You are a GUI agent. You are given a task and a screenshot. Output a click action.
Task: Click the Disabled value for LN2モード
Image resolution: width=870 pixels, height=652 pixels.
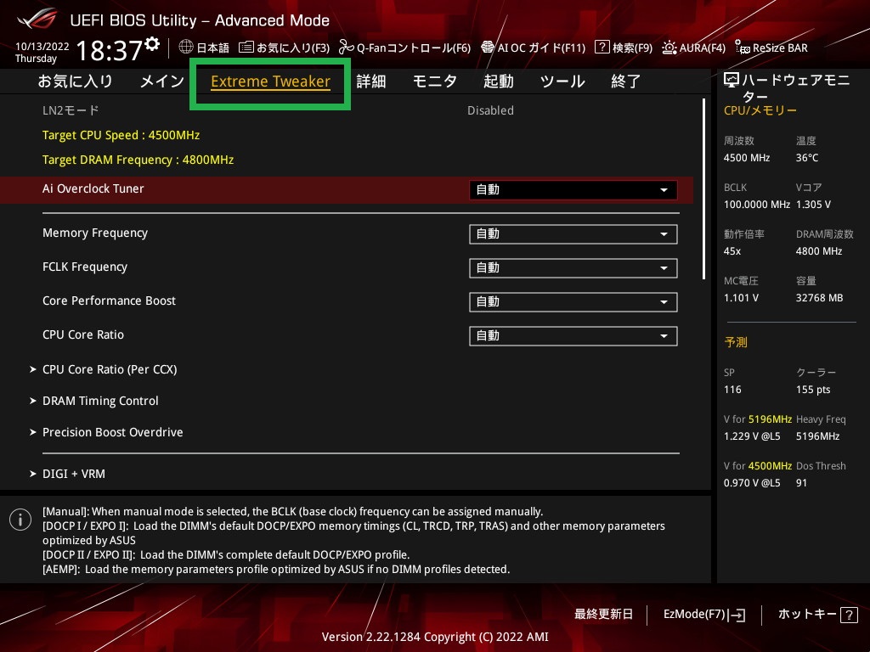[x=490, y=110]
